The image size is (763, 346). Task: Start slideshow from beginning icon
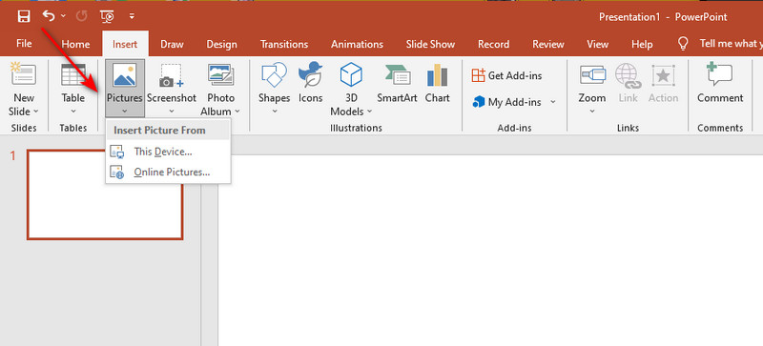tap(107, 16)
